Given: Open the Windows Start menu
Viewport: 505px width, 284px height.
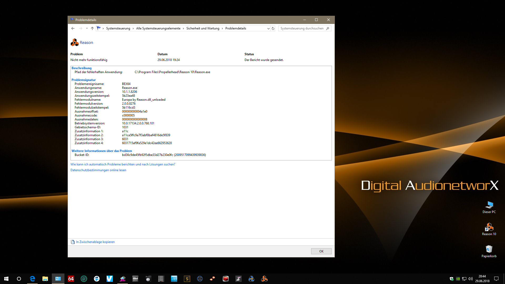Looking at the screenshot, I should click(6, 279).
